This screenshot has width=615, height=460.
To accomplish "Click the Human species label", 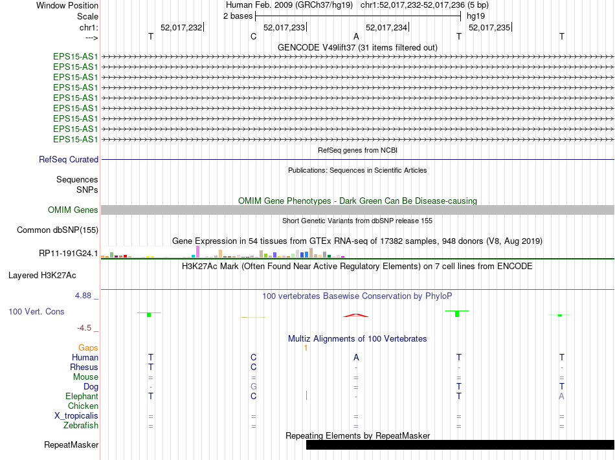I will pyautogui.click(x=85, y=357).
